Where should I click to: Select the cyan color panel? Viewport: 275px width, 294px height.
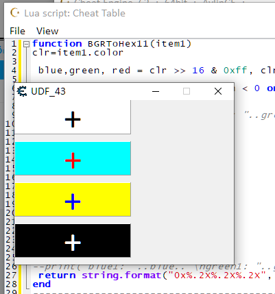[x=73, y=158]
